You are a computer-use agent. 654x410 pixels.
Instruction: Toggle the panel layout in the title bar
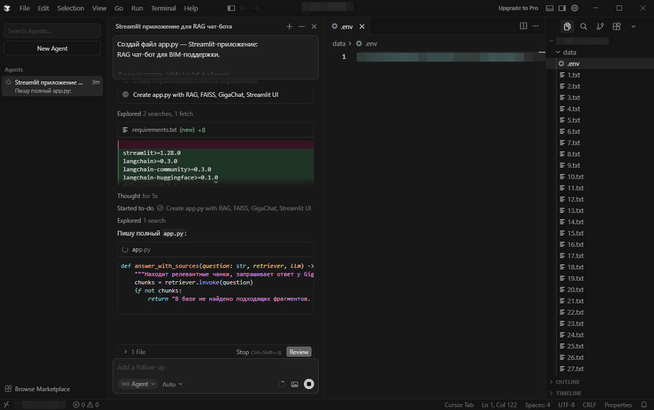click(549, 8)
